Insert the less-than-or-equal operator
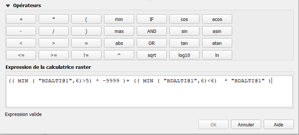This screenshot has height=135, width=299. (x=21, y=55)
